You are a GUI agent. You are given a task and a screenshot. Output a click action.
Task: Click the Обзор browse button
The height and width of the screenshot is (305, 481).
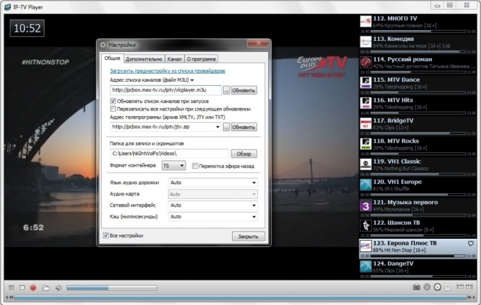pos(244,154)
